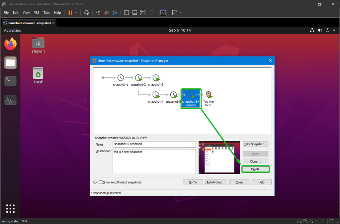Click the volume icon in the Ubuntu top bar
340x224 pixels.
coord(320,30)
